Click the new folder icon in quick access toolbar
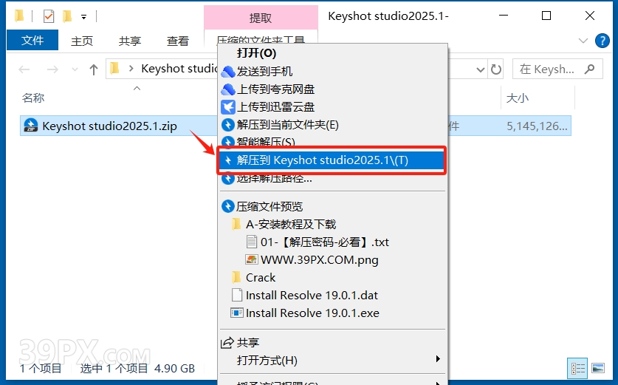Screen dimensions: 618x385 click(67, 16)
